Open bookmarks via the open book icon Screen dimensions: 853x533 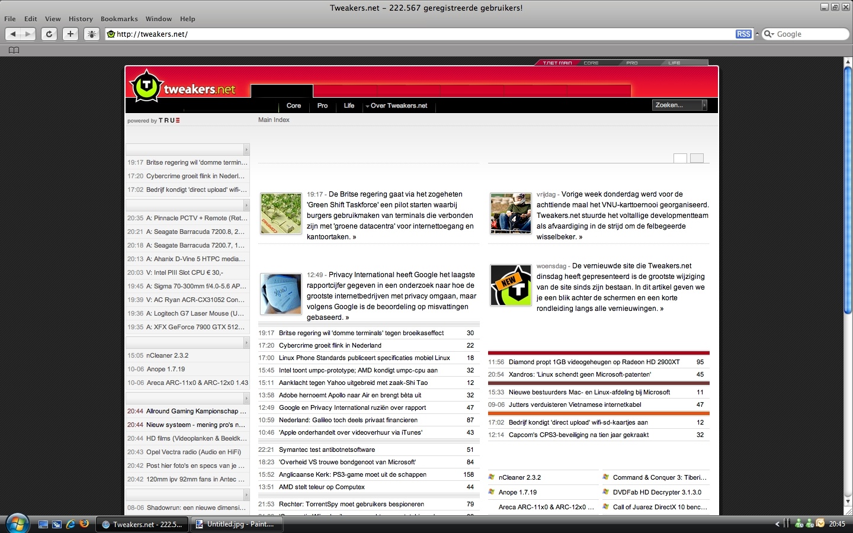click(x=14, y=50)
